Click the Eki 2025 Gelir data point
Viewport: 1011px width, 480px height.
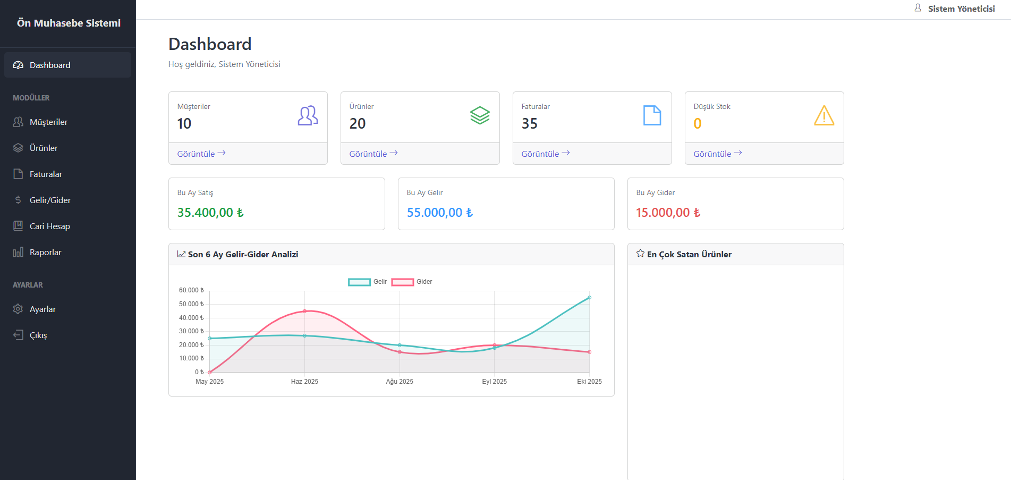pyautogui.click(x=589, y=298)
